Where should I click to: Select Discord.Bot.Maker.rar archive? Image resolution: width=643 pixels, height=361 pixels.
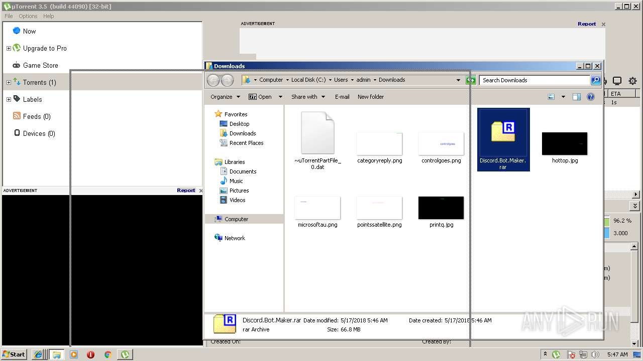pos(503,140)
